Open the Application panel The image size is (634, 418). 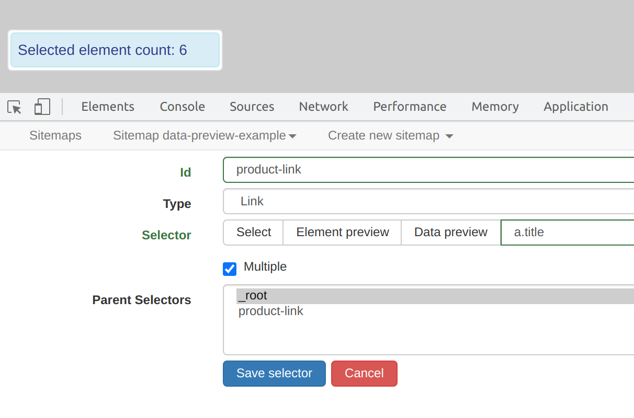(575, 107)
